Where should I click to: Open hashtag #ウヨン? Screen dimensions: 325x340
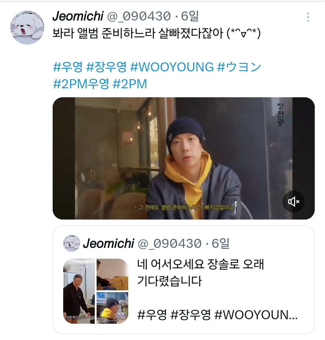click(239, 67)
